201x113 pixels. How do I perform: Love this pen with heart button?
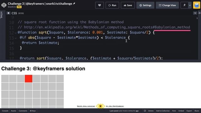pyautogui.click(x=100, y=5)
